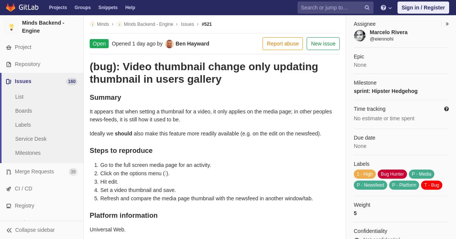Click Ben Hayward author link
The width and height of the screenshot is (456, 239).
[x=192, y=44]
